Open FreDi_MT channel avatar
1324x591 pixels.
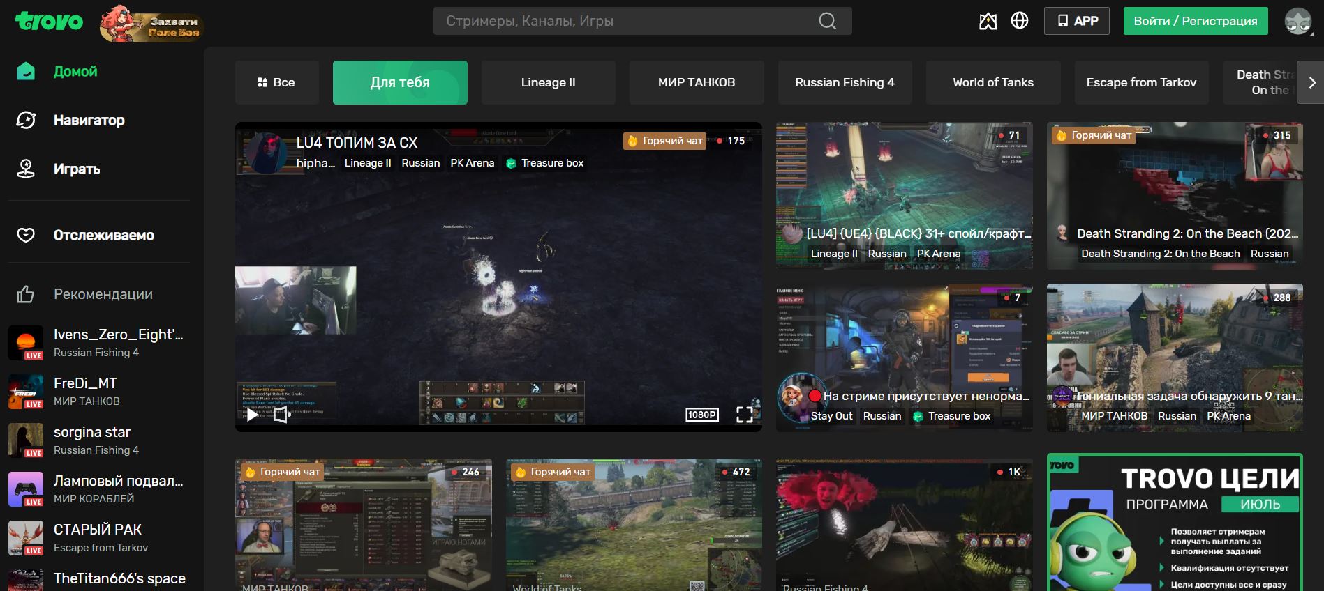click(x=26, y=392)
